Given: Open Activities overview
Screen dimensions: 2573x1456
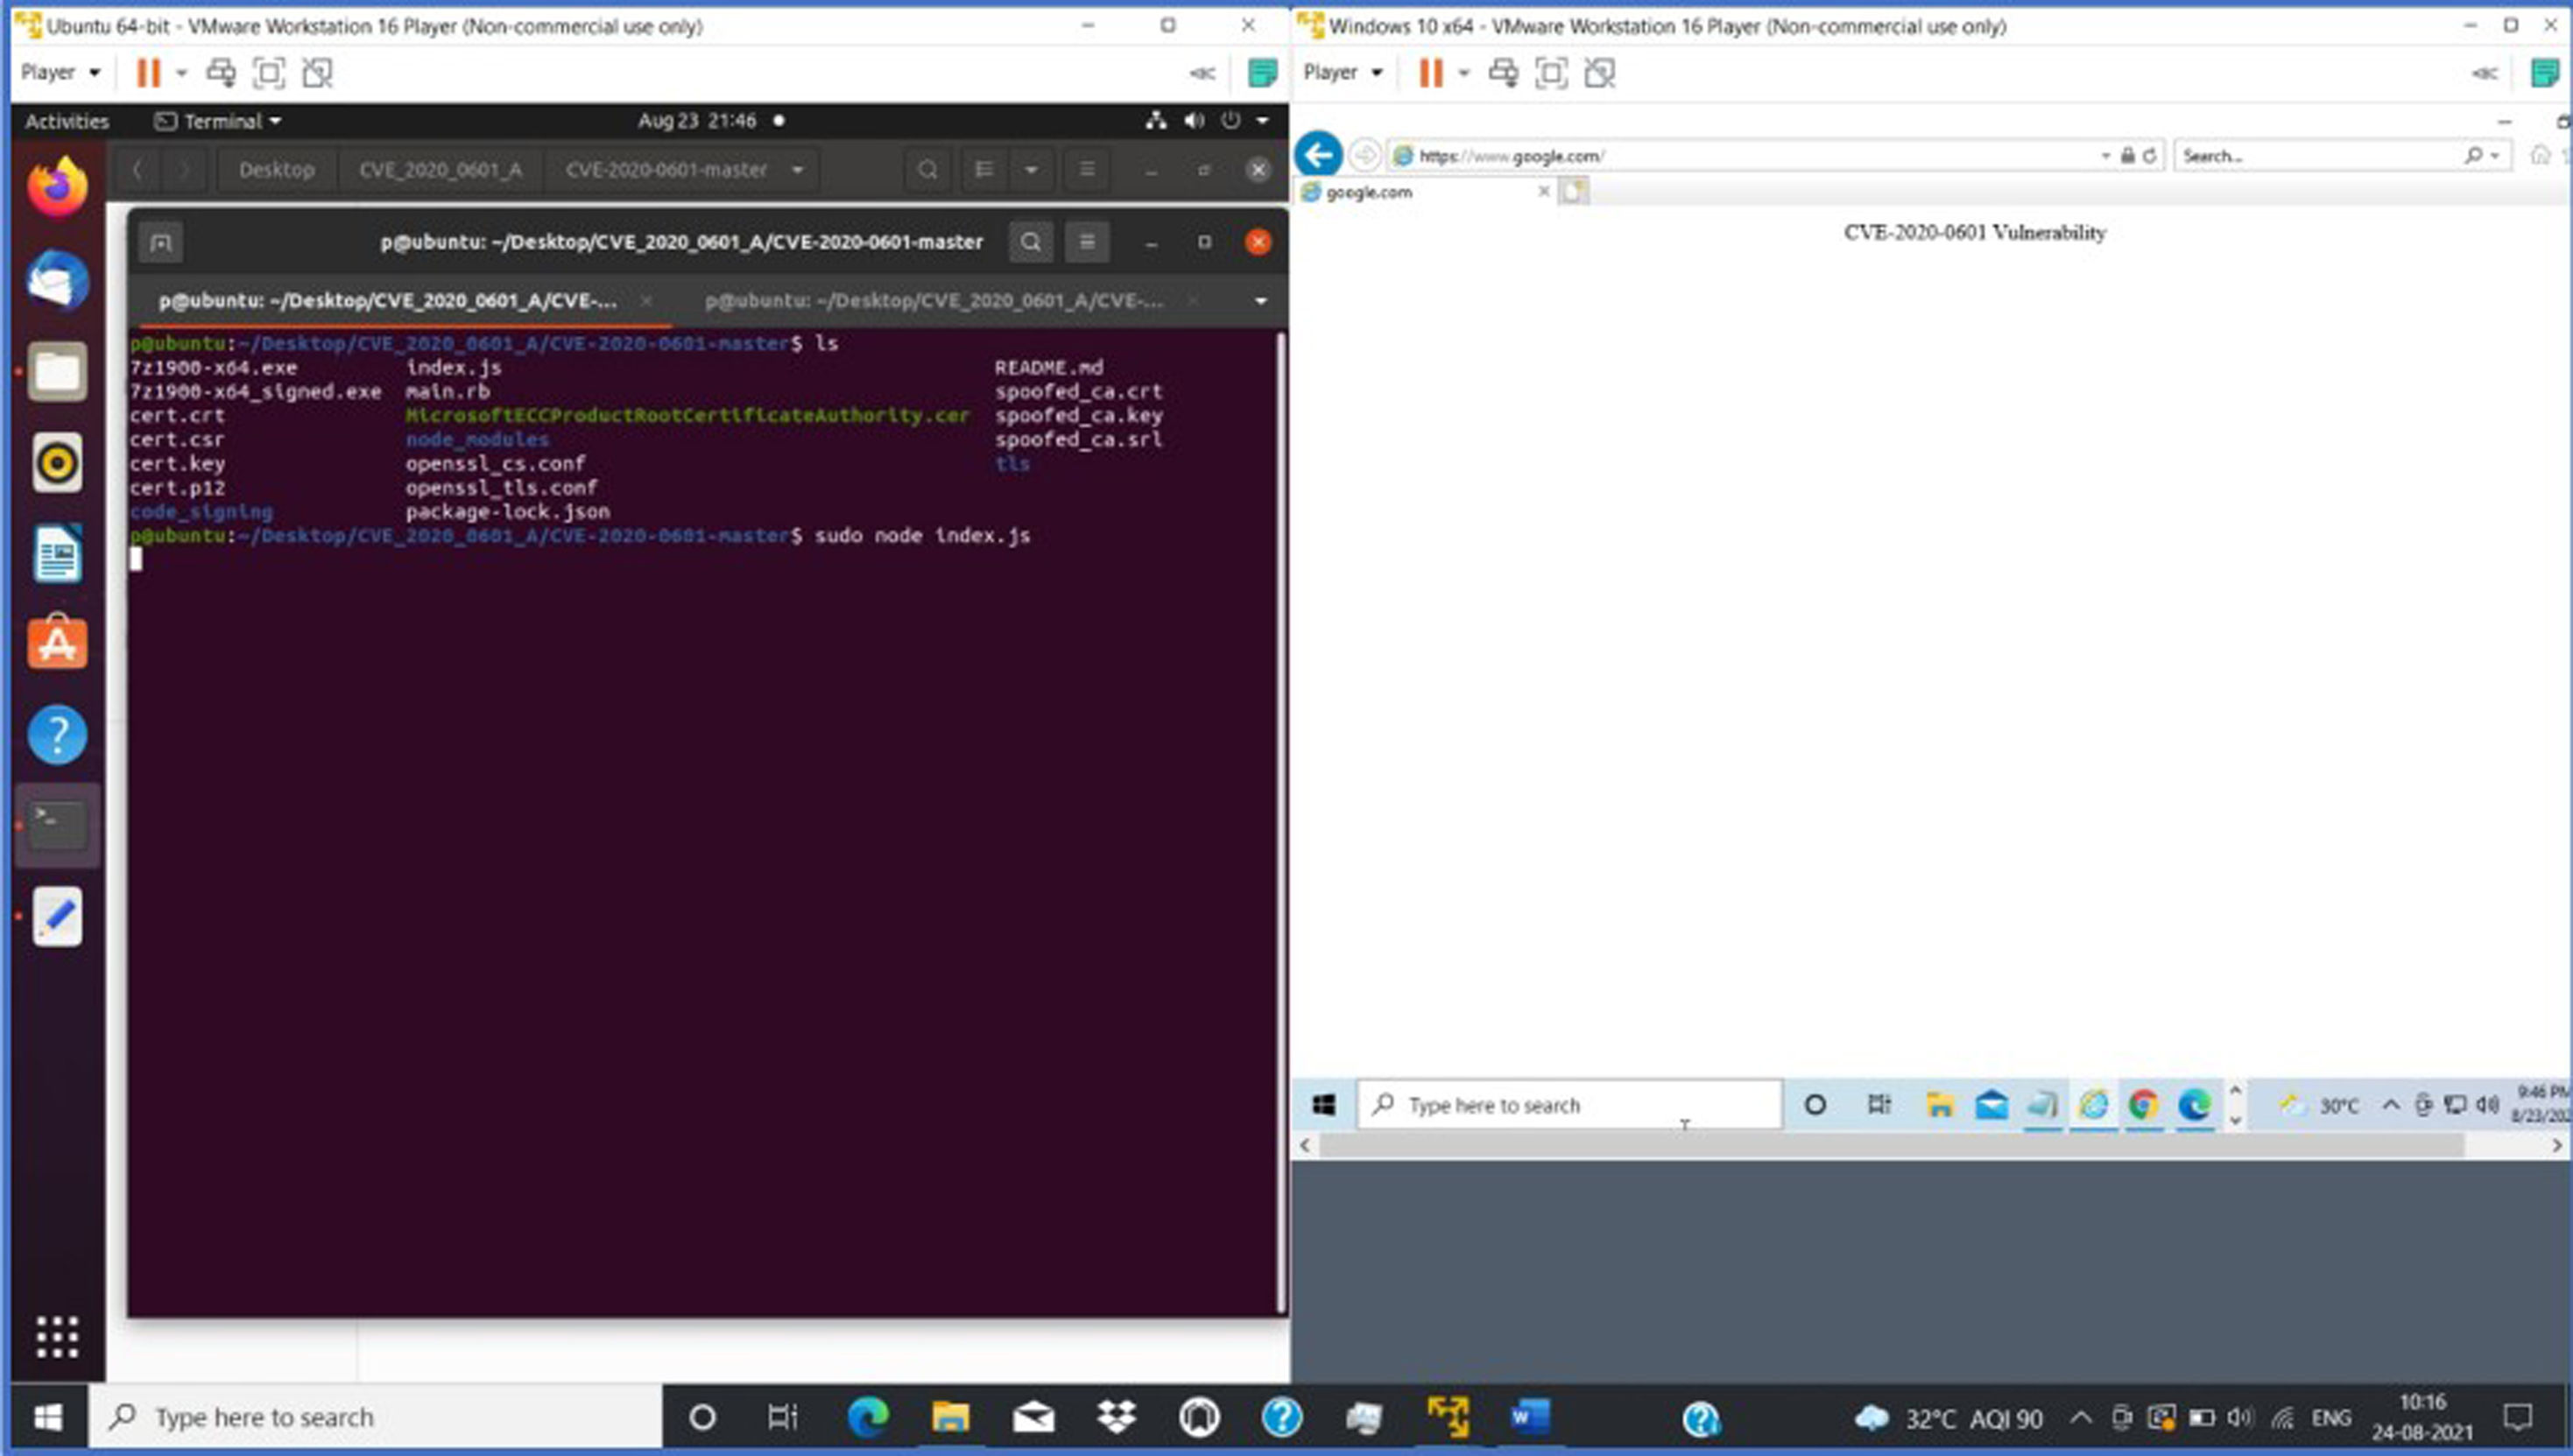Looking at the screenshot, I should click(x=66, y=121).
